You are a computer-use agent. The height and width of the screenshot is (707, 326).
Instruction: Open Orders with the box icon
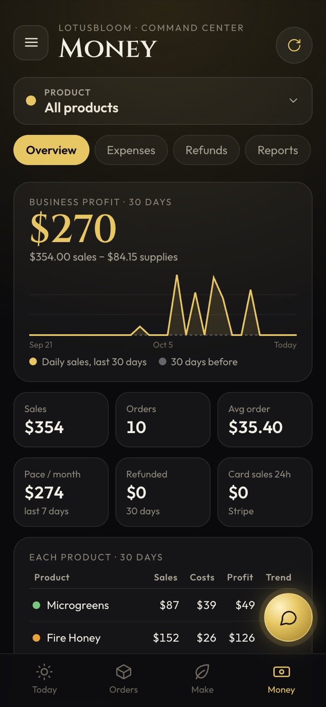click(123, 672)
